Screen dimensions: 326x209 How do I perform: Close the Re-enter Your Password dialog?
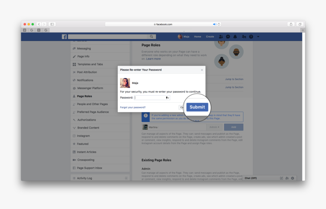click(x=202, y=70)
